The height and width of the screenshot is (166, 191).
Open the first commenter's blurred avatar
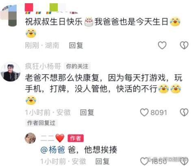(9, 15)
